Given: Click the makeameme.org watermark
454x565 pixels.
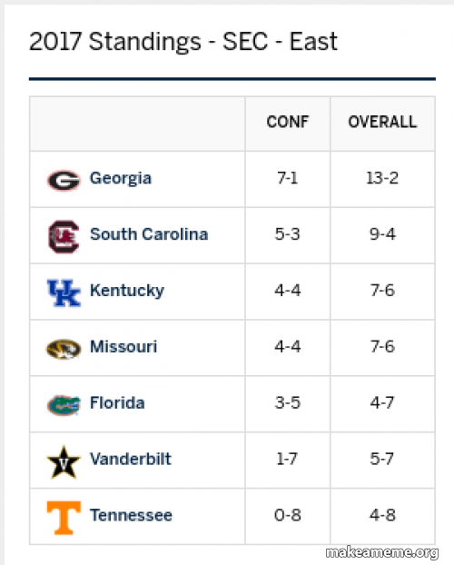Looking at the screenshot, I should (382, 553).
